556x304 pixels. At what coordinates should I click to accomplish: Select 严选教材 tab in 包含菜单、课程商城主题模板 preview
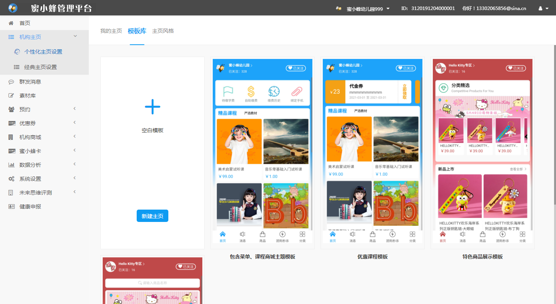(x=251, y=113)
